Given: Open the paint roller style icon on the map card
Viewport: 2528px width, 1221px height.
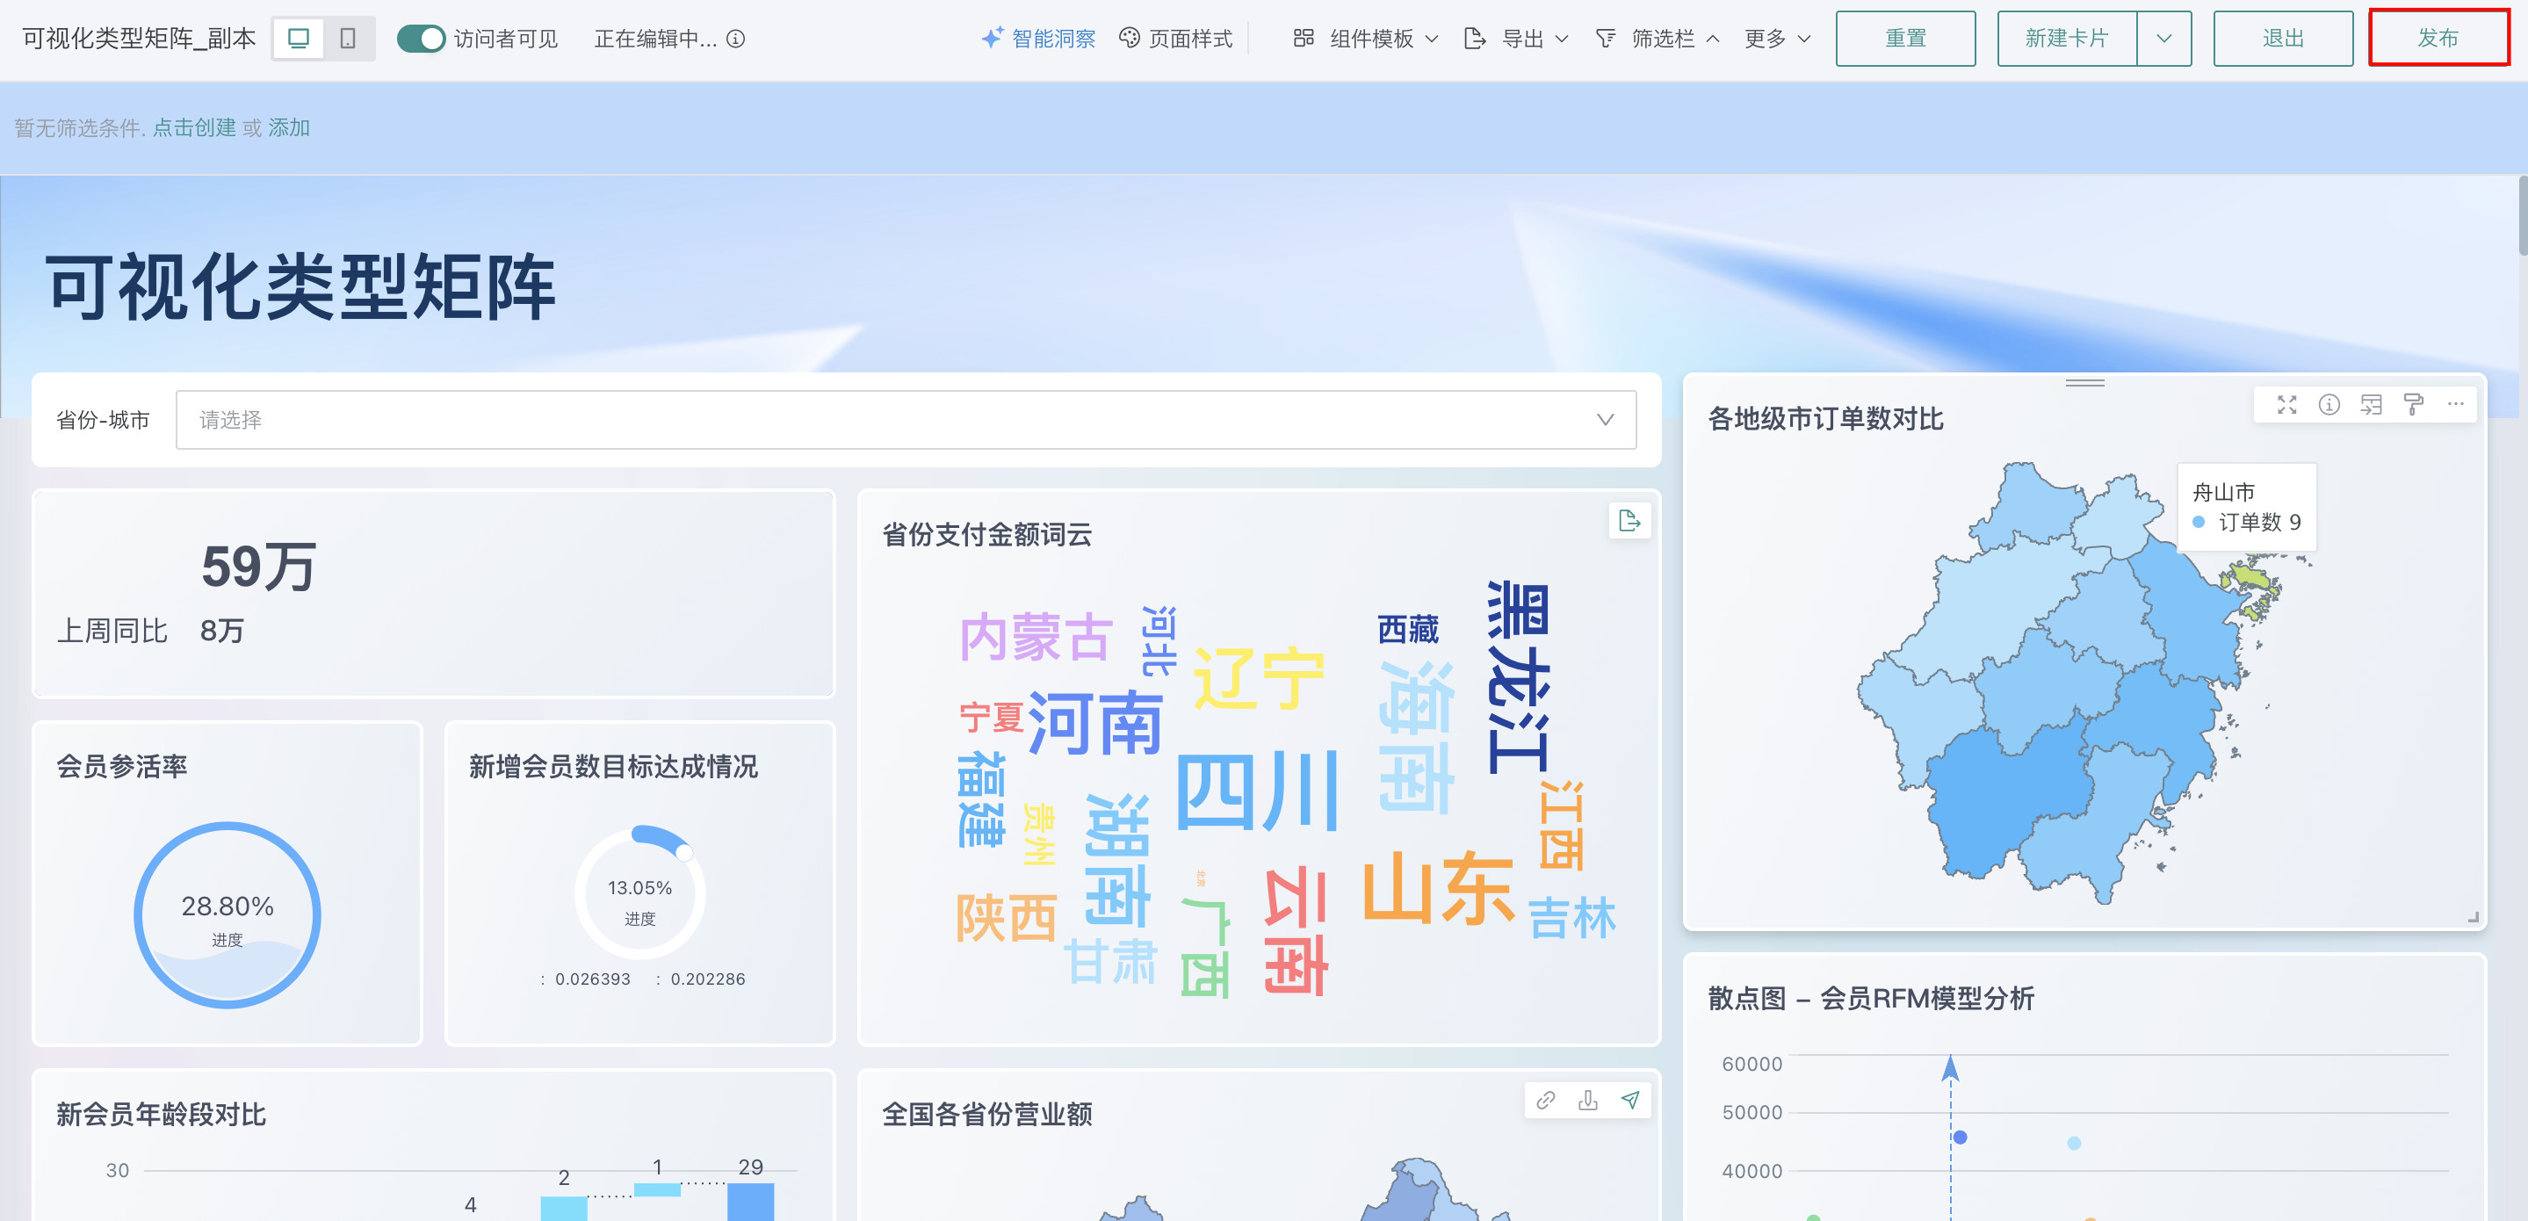Looking at the screenshot, I should click(2413, 404).
